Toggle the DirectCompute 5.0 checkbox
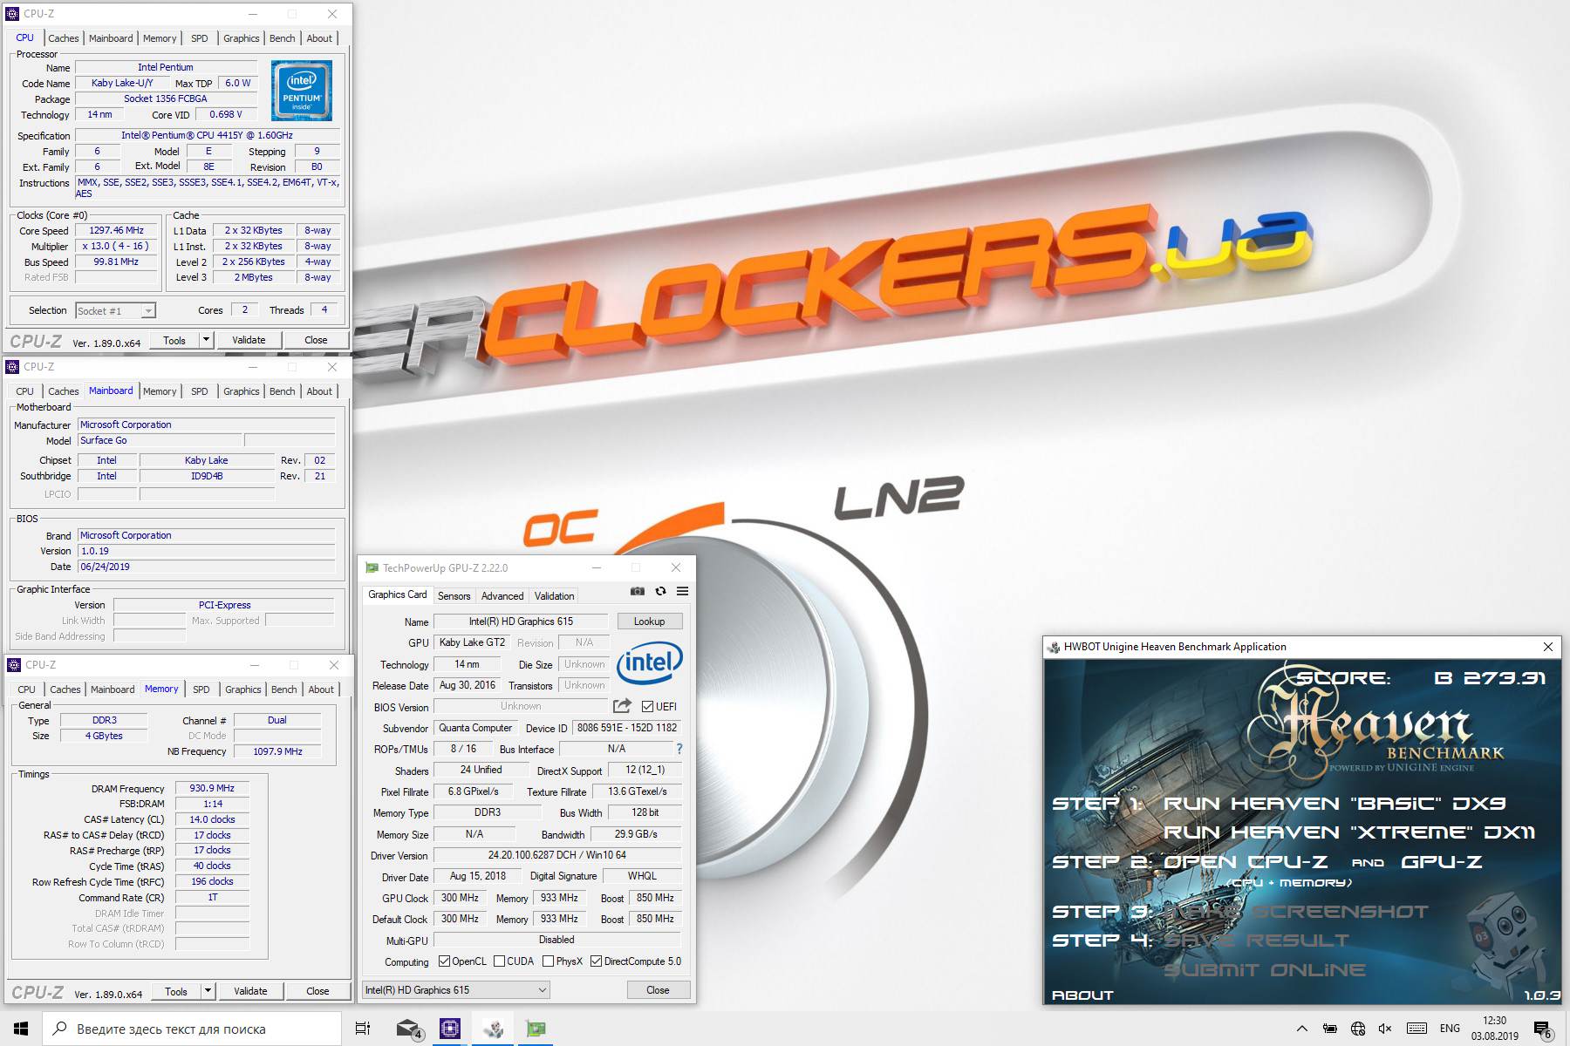Screen dimensions: 1570x1046 (596, 961)
